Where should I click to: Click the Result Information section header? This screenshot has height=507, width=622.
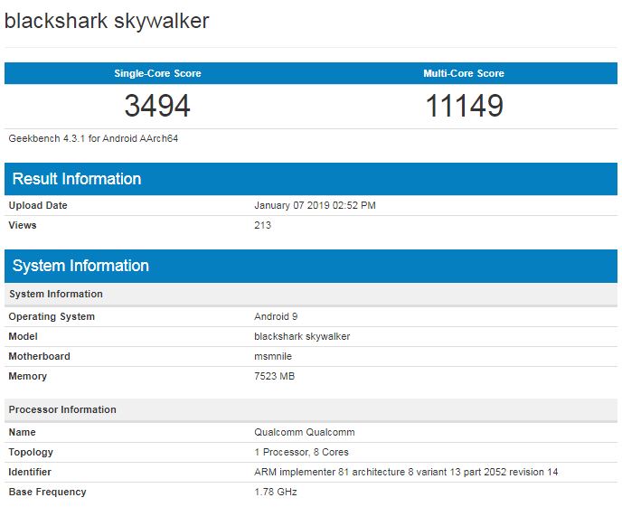click(x=77, y=179)
